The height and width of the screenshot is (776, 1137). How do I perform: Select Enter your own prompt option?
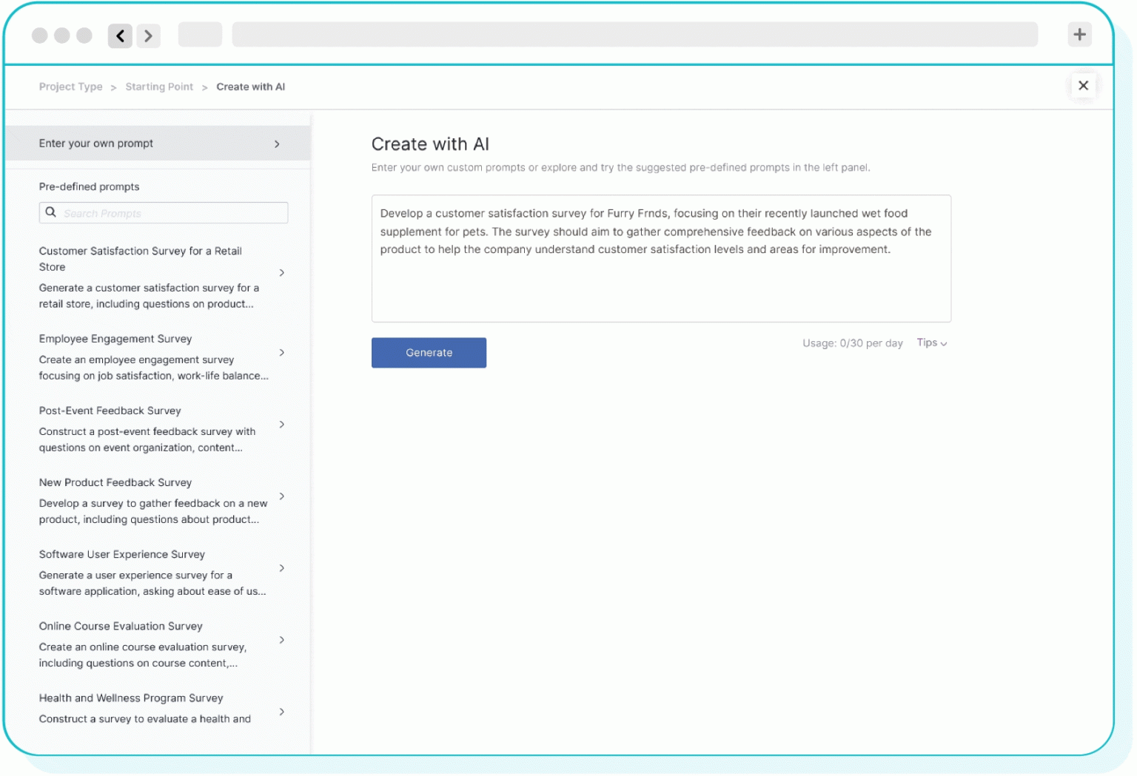click(158, 144)
